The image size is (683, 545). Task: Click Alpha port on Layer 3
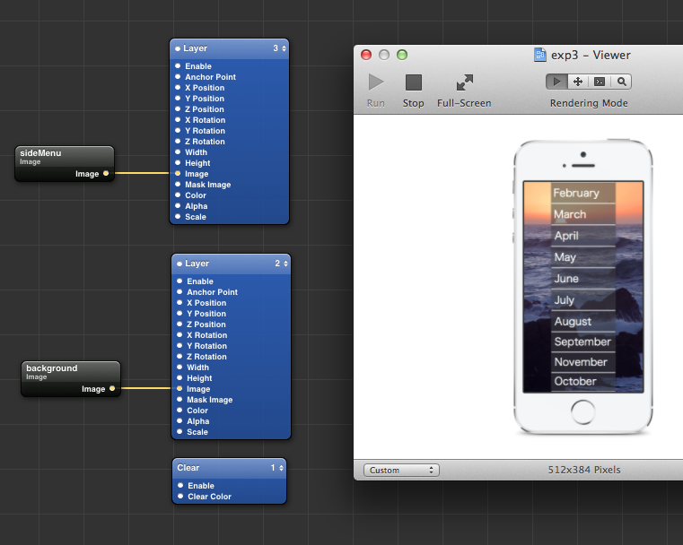(x=178, y=206)
